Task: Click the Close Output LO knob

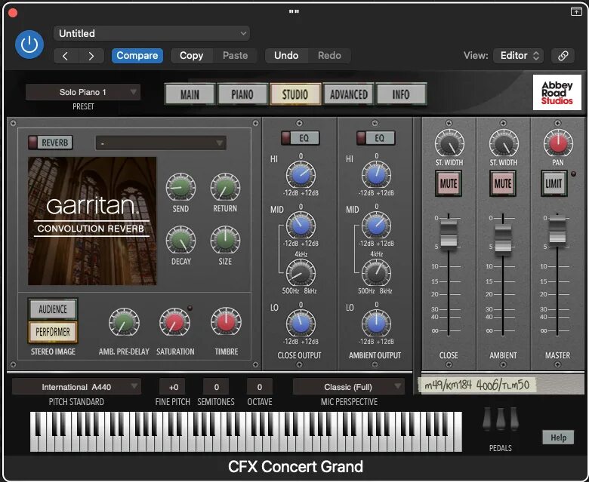Action: point(301,324)
